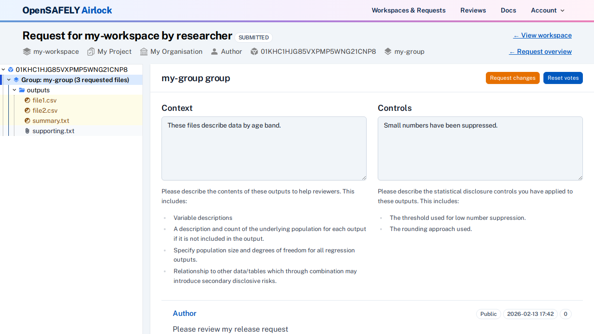Click the Reset votes button

tap(563, 78)
